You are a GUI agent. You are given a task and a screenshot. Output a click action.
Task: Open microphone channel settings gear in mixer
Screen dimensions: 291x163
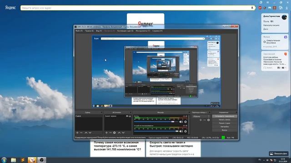point(186,122)
